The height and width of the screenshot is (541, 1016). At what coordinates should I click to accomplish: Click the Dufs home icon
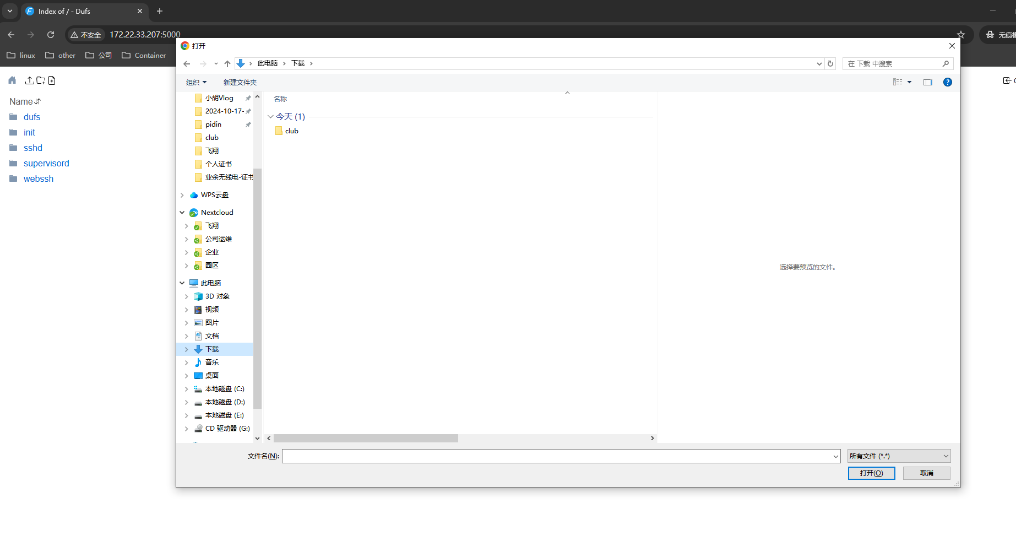(x=12, y=80)
